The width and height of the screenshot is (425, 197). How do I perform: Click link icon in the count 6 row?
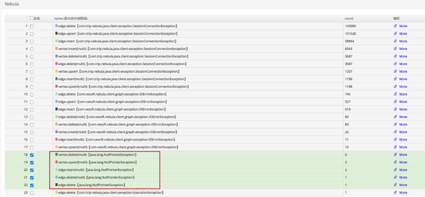[395, 155]
